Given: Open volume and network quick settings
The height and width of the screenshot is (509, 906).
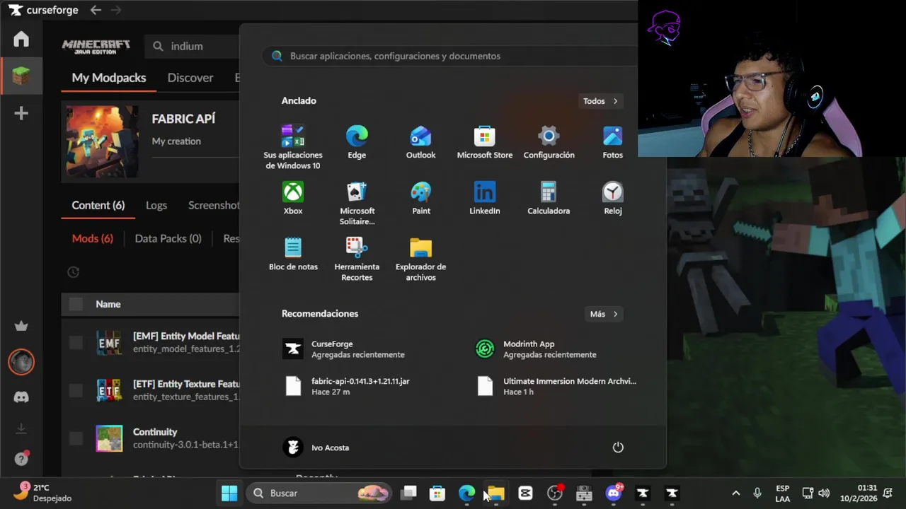Looking at the screenshot, I should [x=815, y=493].
